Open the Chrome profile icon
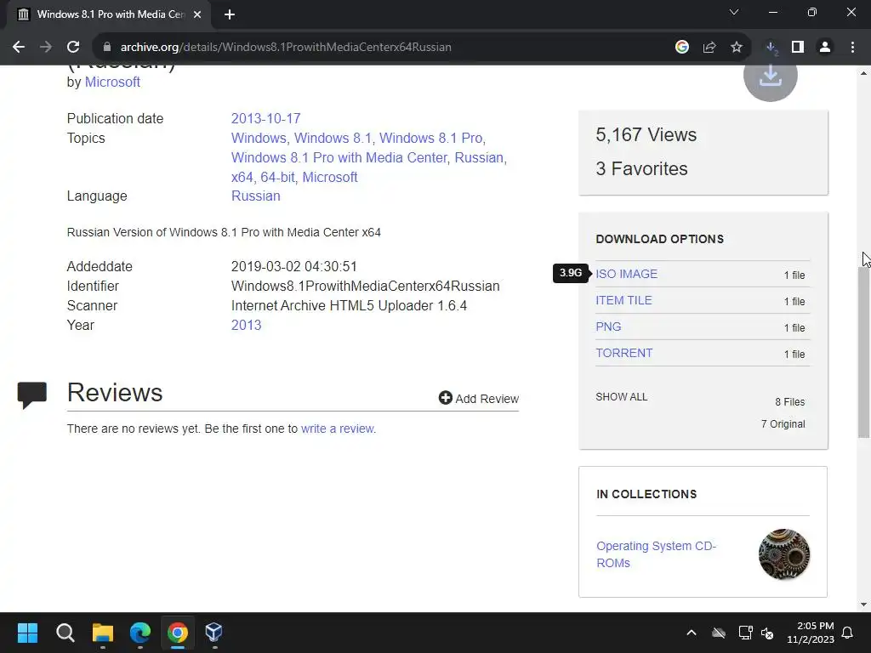The height and width of the screenshot is (653, 871). point(825,48)
